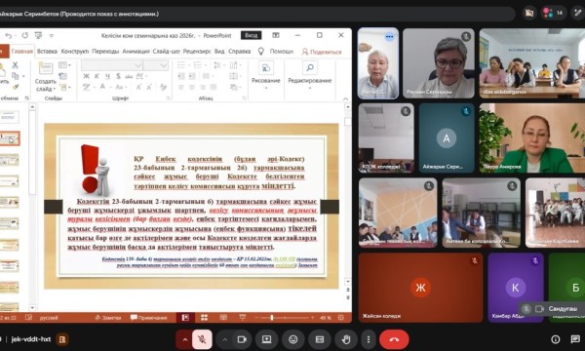The width and height of the screenshot is (585, 351).
Task: Toggle text shadow S formatting
Action: tap(118, 76)
